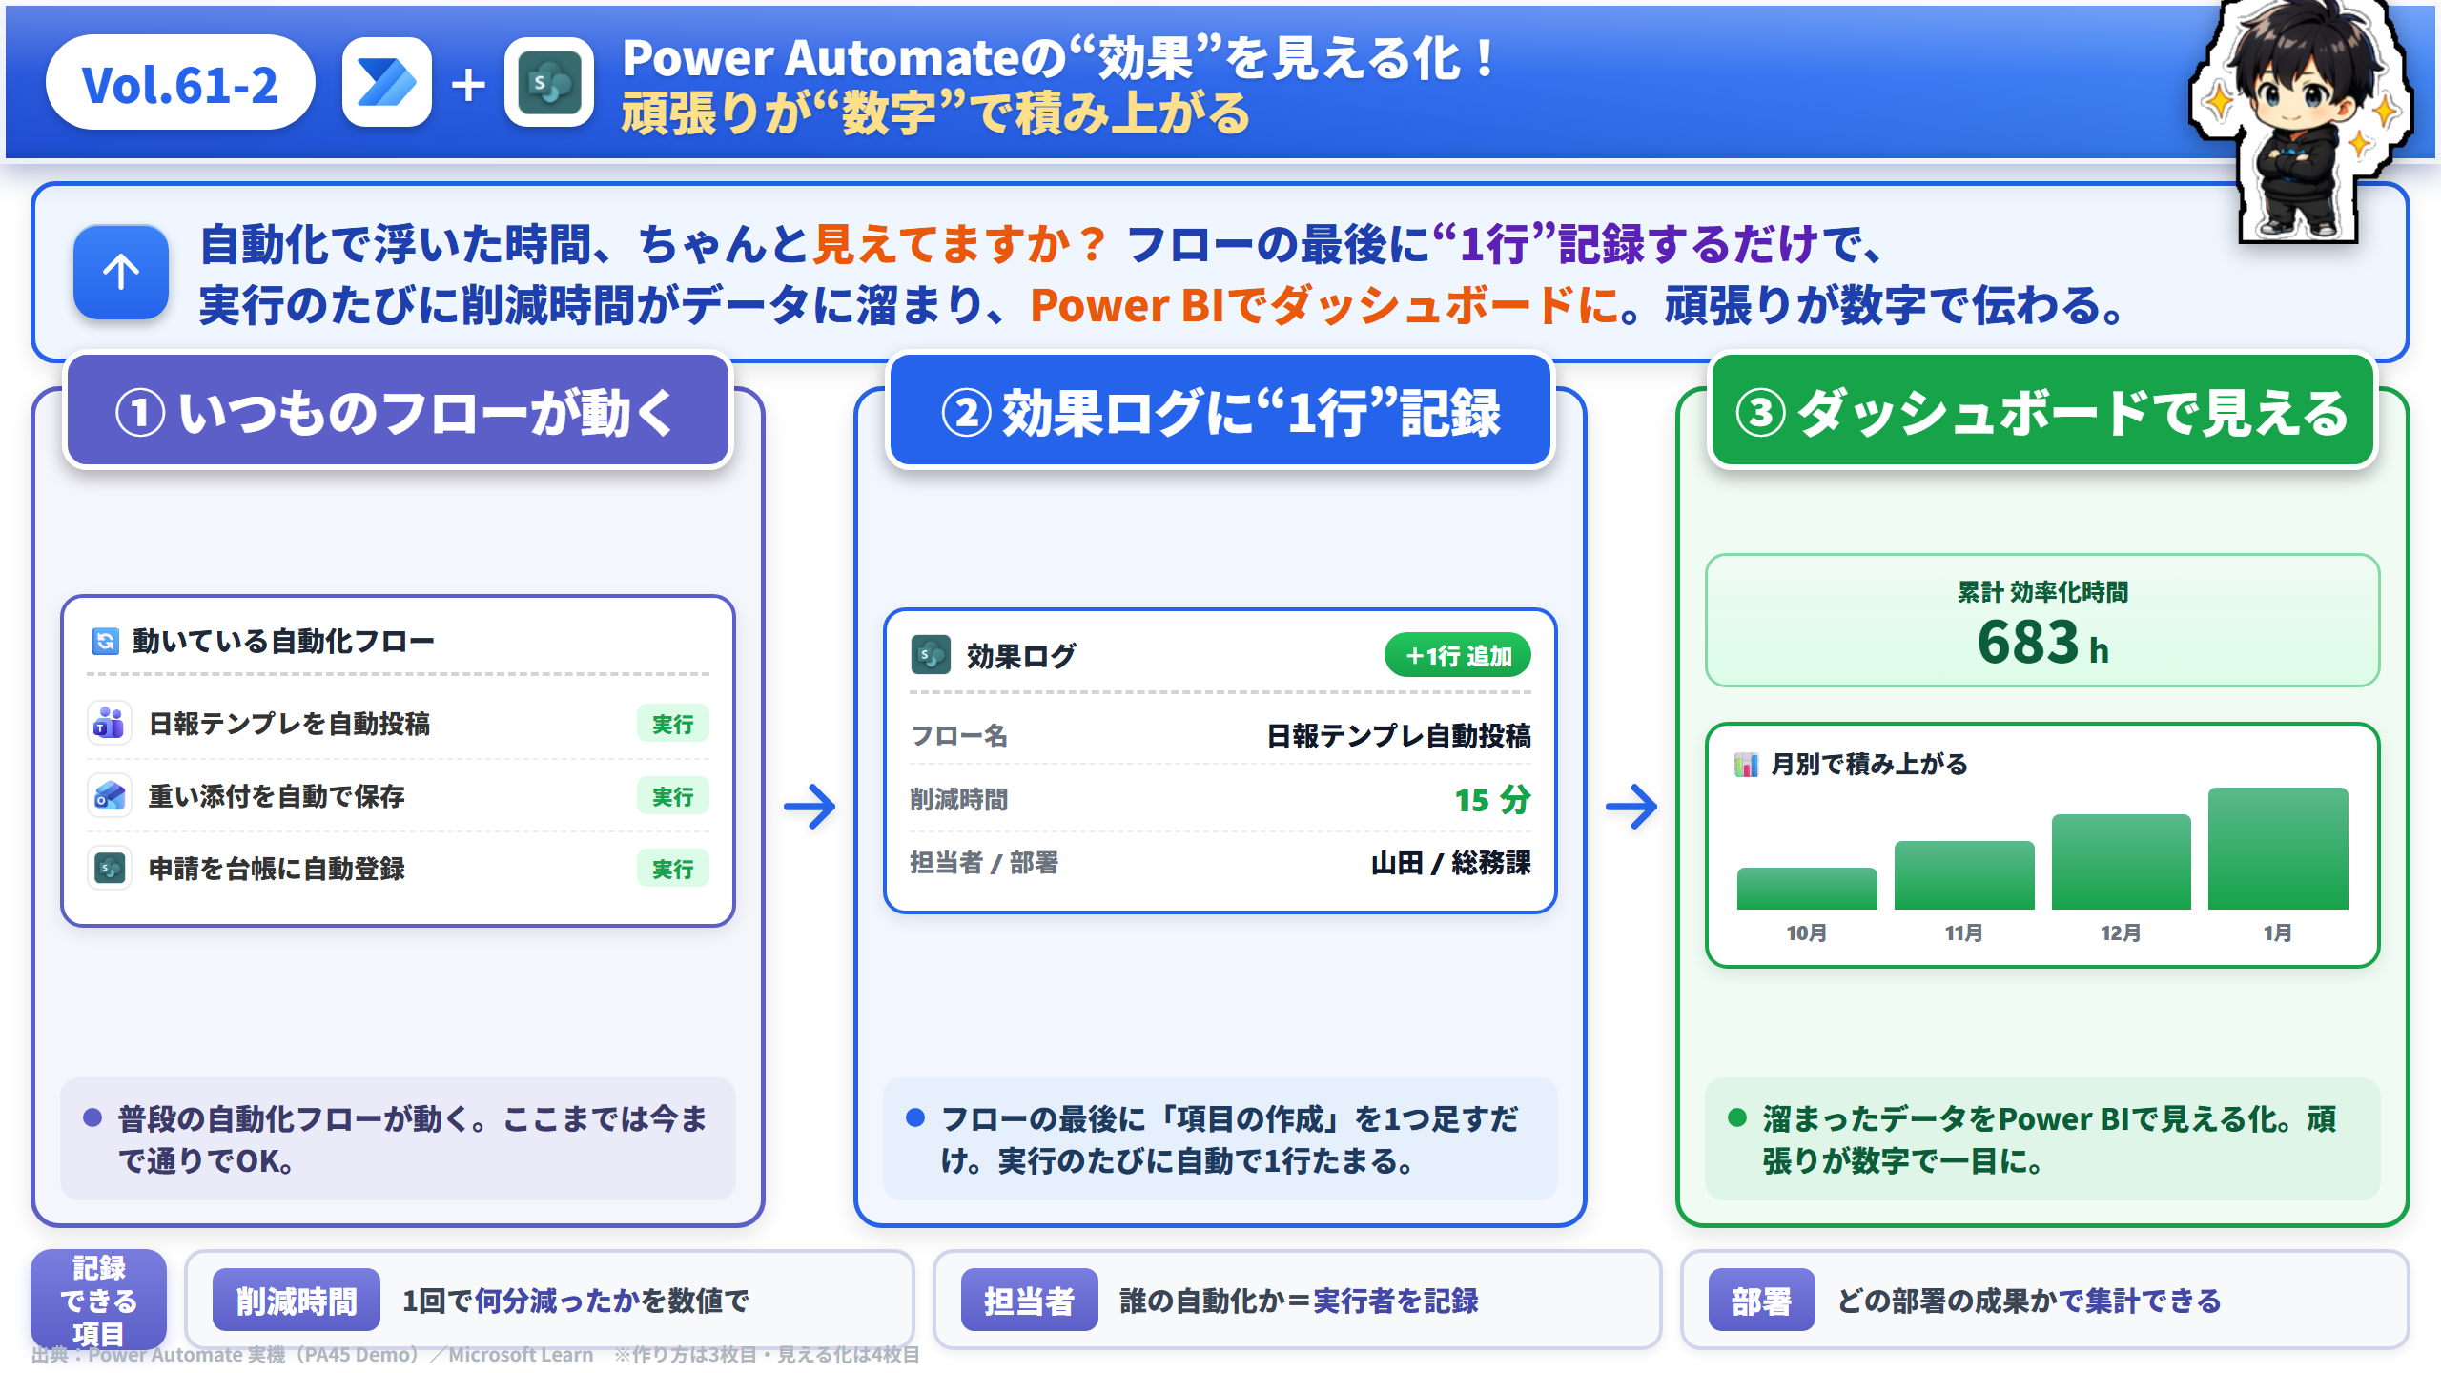
Task: Click the 683 h cumulative value
Action: pyautogui.click(x=2042, y=642)
